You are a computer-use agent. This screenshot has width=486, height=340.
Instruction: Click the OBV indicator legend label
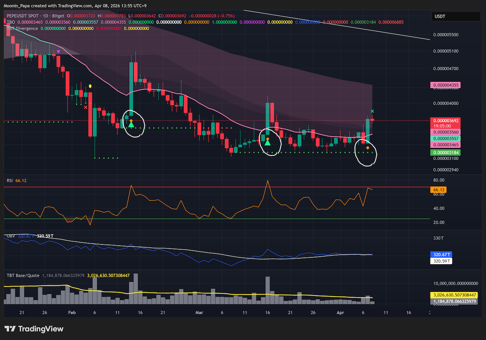coord(11,236)
